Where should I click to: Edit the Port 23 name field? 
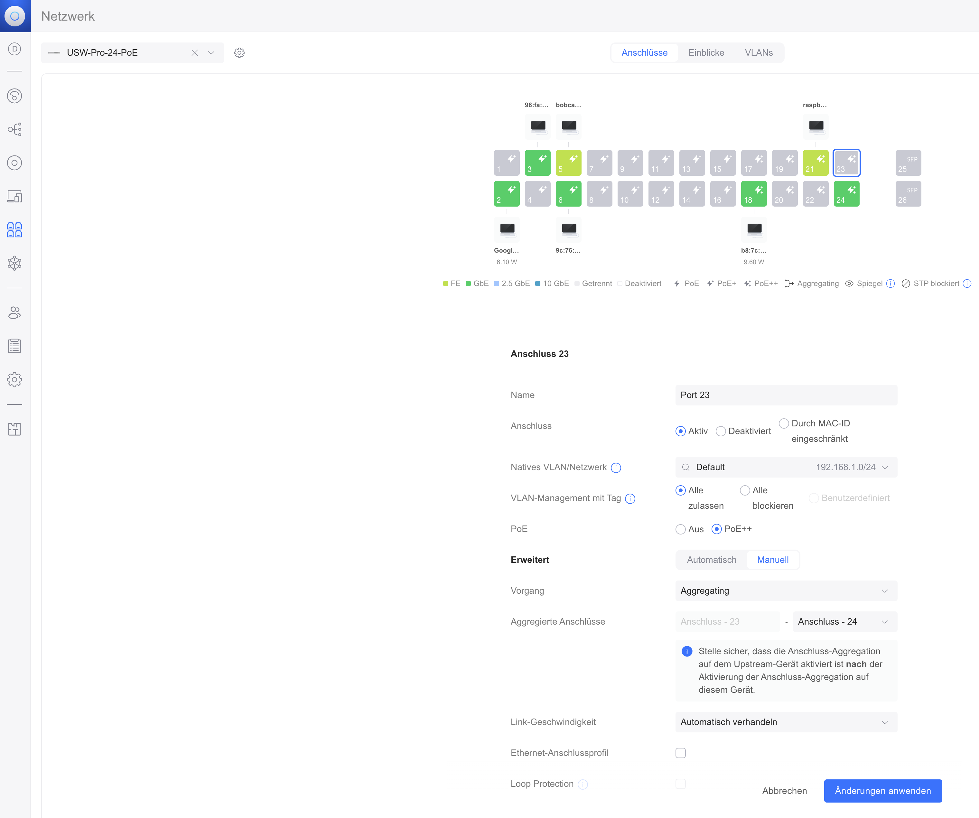786,395
